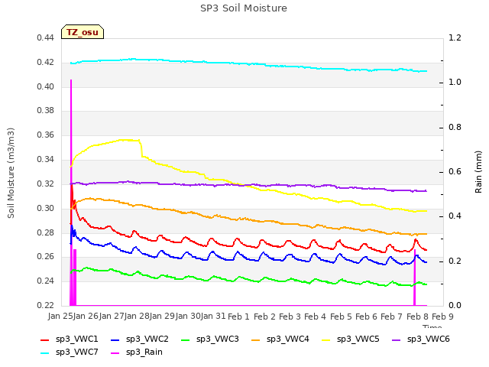Screen dimensions: 489x367
Task: Click the Jan 26 x-axis tick label
Action: coord(86,316)
